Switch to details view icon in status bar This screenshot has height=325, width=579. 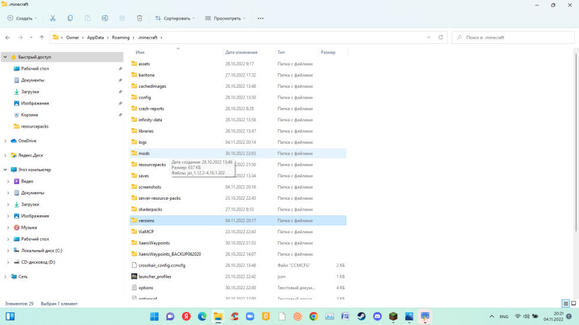(x=565, y=304)
